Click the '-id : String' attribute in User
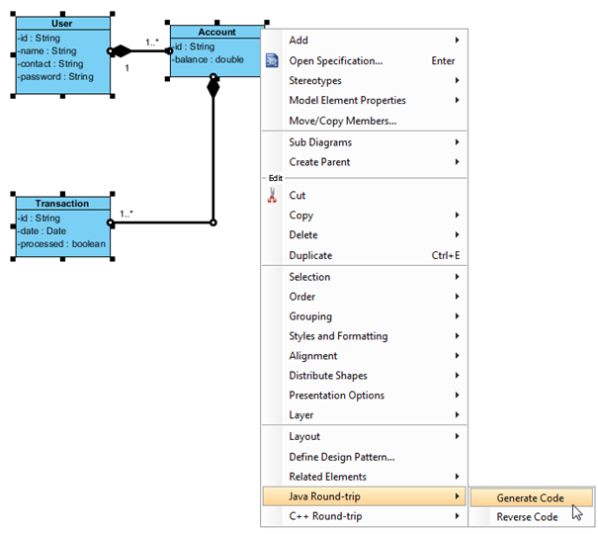Screen dimensions: 598x534 click(39, 39)
